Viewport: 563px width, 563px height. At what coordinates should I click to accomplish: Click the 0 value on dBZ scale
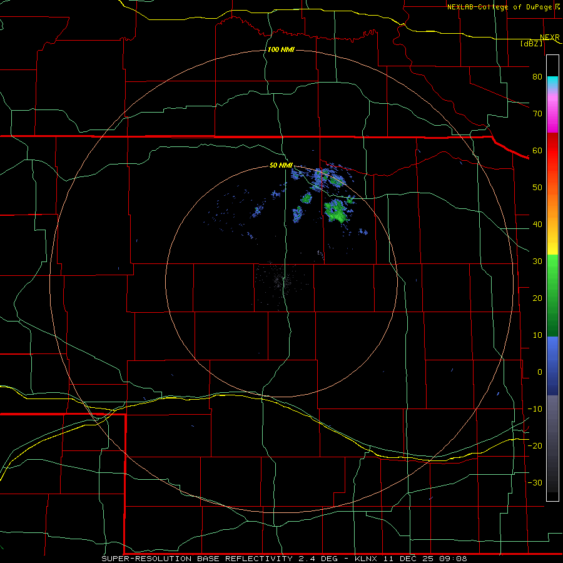point(540,372)
